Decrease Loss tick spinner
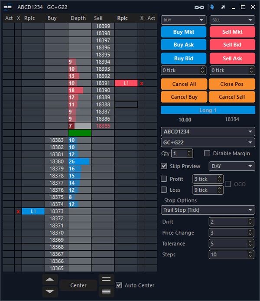Image resolution: width=260 pixels, height=301 pixels. 219,192
